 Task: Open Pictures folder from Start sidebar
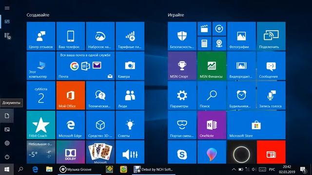pos(7,130)
